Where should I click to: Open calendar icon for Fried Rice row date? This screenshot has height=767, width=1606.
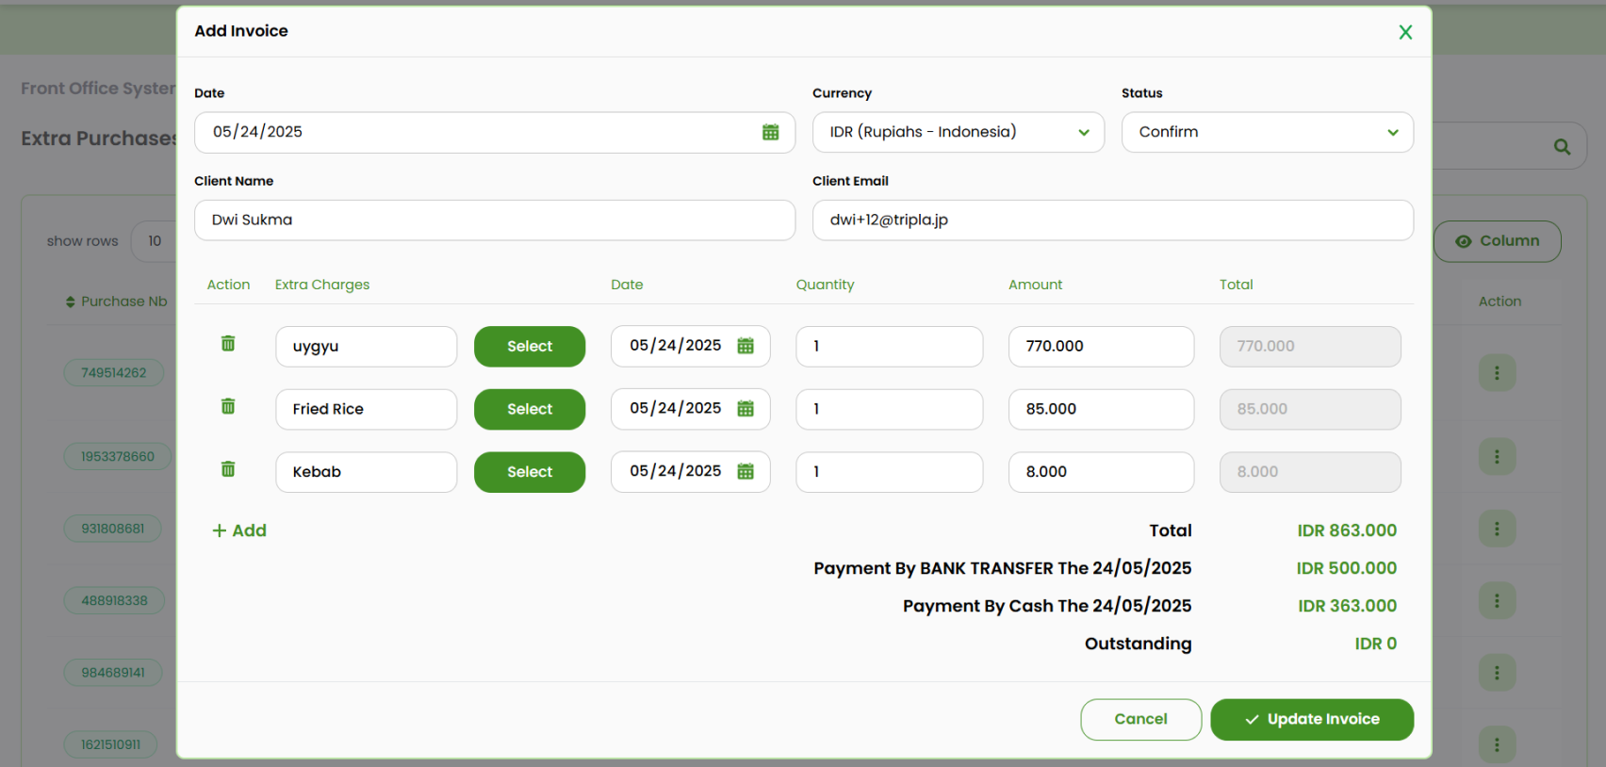tap(746, 409)
